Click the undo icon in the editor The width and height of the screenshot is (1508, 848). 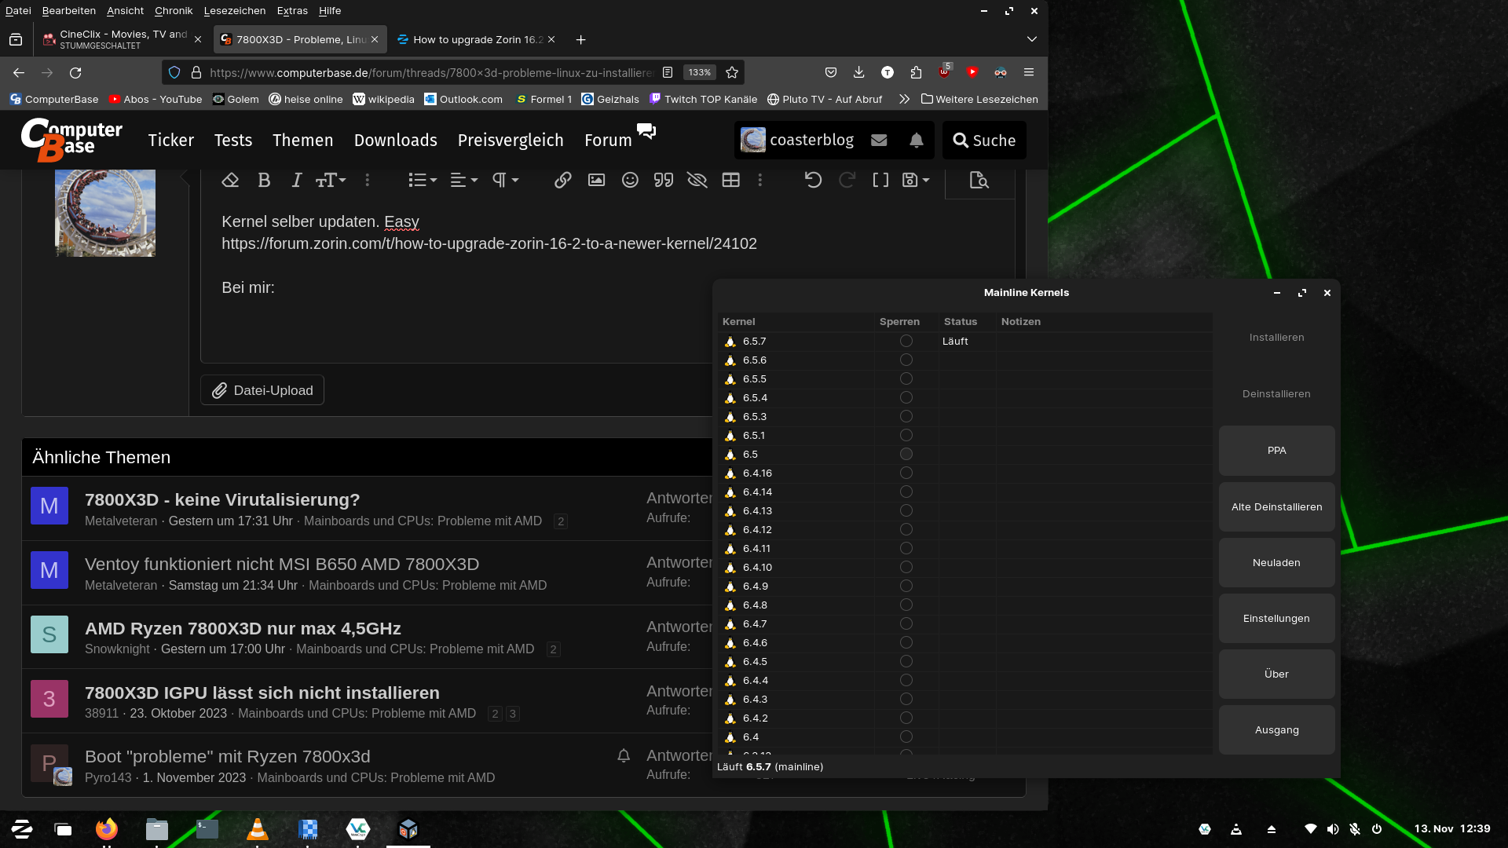[813, 181]
